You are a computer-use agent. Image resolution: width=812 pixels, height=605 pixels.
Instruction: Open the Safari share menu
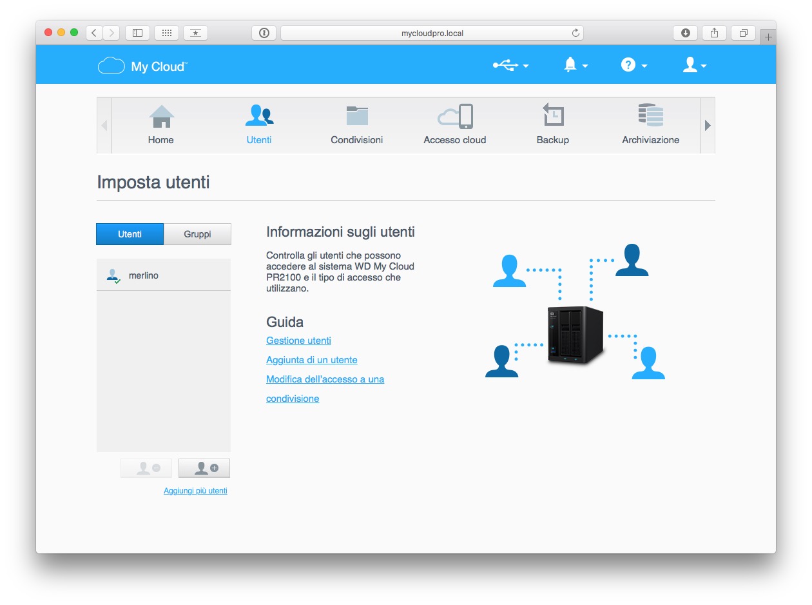[714, 33]
